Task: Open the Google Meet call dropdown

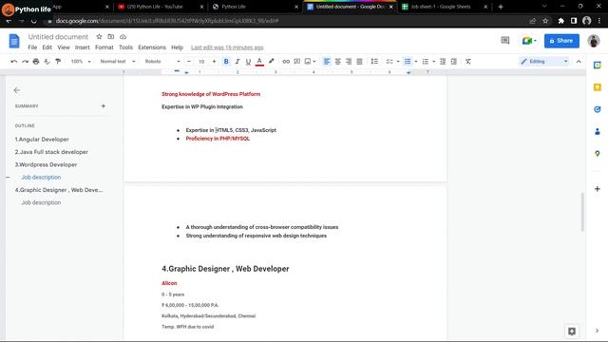Action: click(x=529, y=40)
